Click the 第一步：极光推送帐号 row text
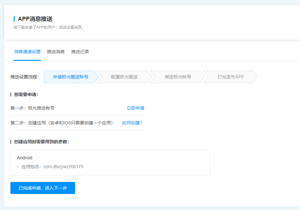This screenshot has height=210, width=300. tap(32, 108)
